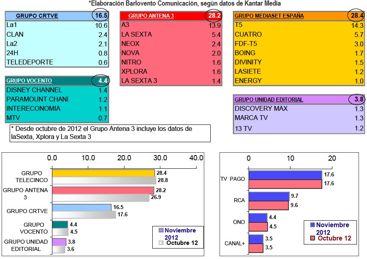Image resolution: width=367 pixels, height=259 pixels.
Task: Click the TELEDEPORTE row label
Action: 30,62
